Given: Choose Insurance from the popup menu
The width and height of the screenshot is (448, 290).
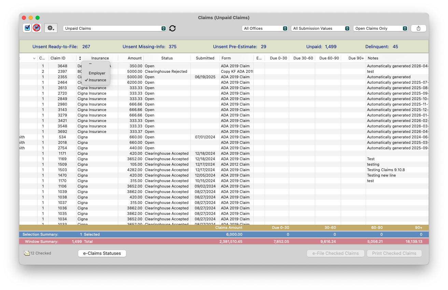Looking at the screenshot, I should 97,80.
